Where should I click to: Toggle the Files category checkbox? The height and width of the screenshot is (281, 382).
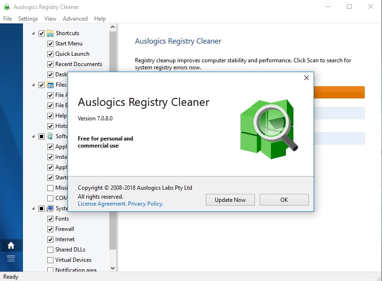[x=41, y=85]
